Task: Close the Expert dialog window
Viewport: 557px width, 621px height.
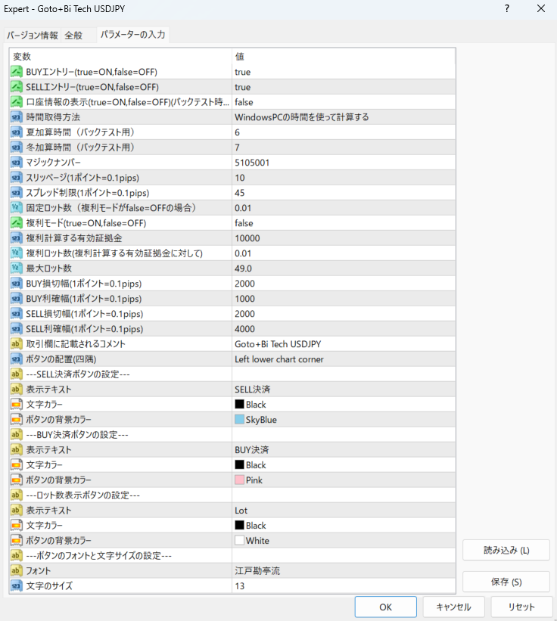Action: [541, 9]
